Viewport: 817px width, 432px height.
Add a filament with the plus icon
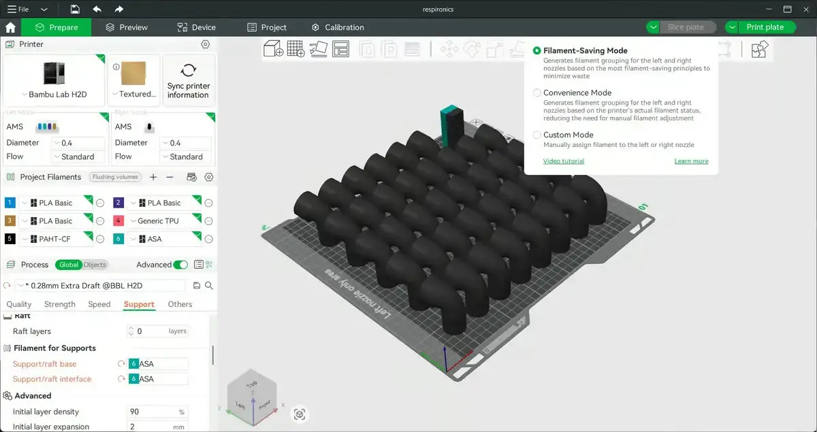tap(153, 177)
